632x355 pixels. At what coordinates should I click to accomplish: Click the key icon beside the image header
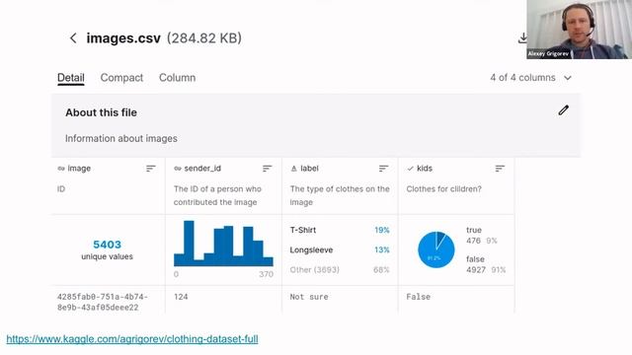61,169
